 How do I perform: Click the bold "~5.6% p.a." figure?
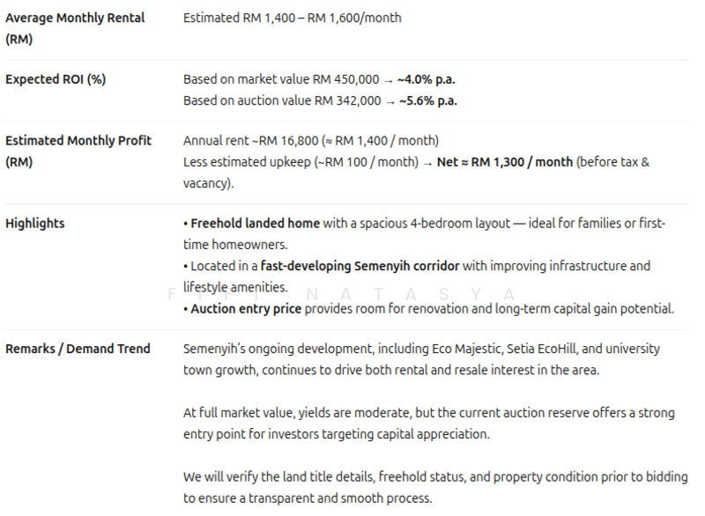[x=427, y=100]
